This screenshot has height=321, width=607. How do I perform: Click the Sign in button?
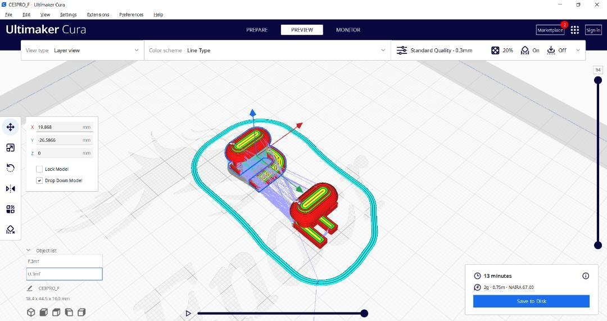pyautogui.click(x=593, y=30)
